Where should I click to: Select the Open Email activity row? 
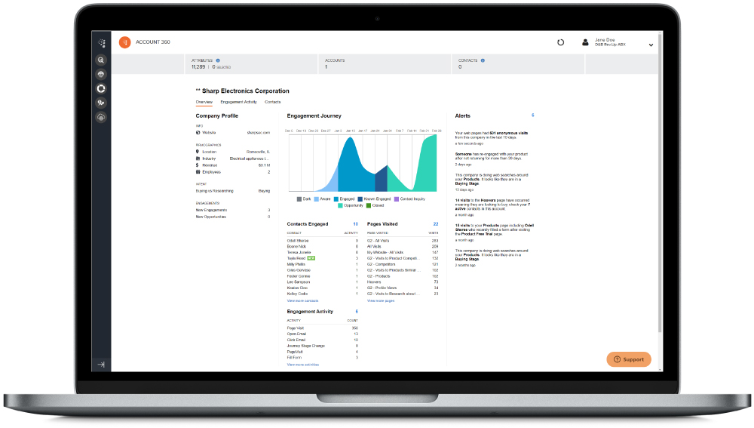322,334
